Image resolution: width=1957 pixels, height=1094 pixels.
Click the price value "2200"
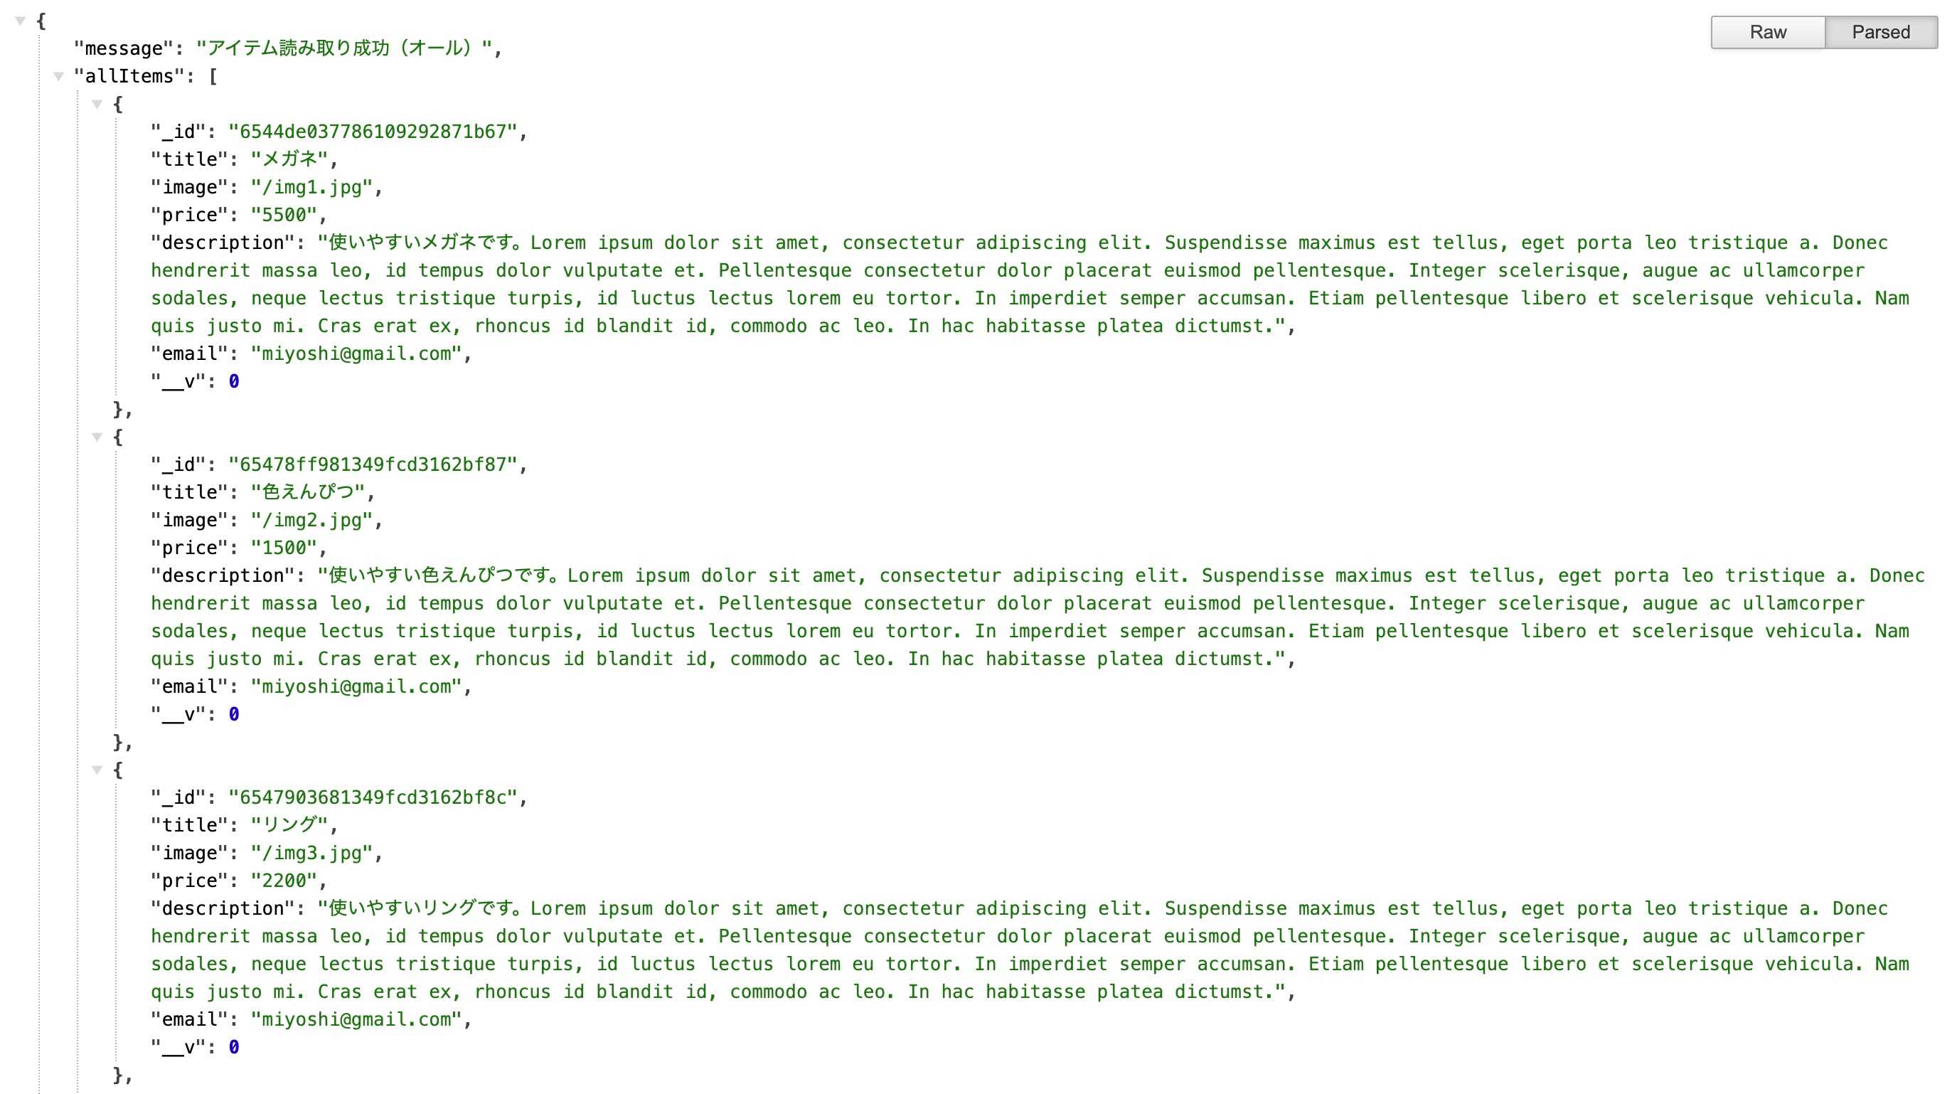pos(284,881)
